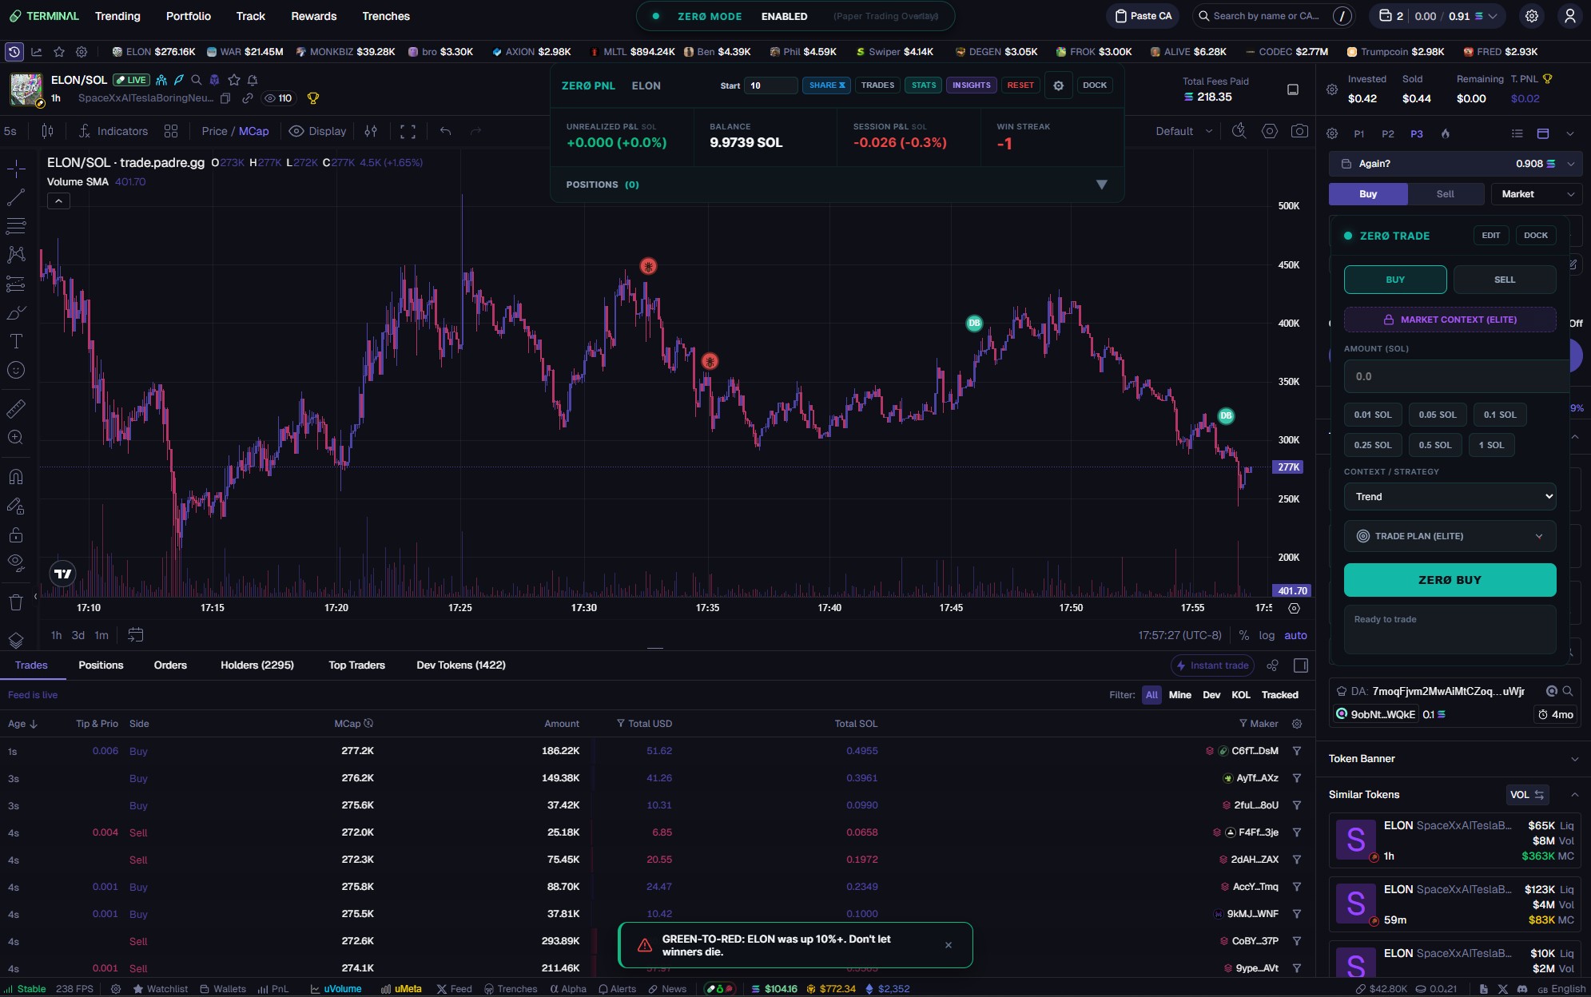This screenshot has width=1591, height=997.
Task: Star the ELON/SOL pair as favorite
Action: (x=234, y=80)
